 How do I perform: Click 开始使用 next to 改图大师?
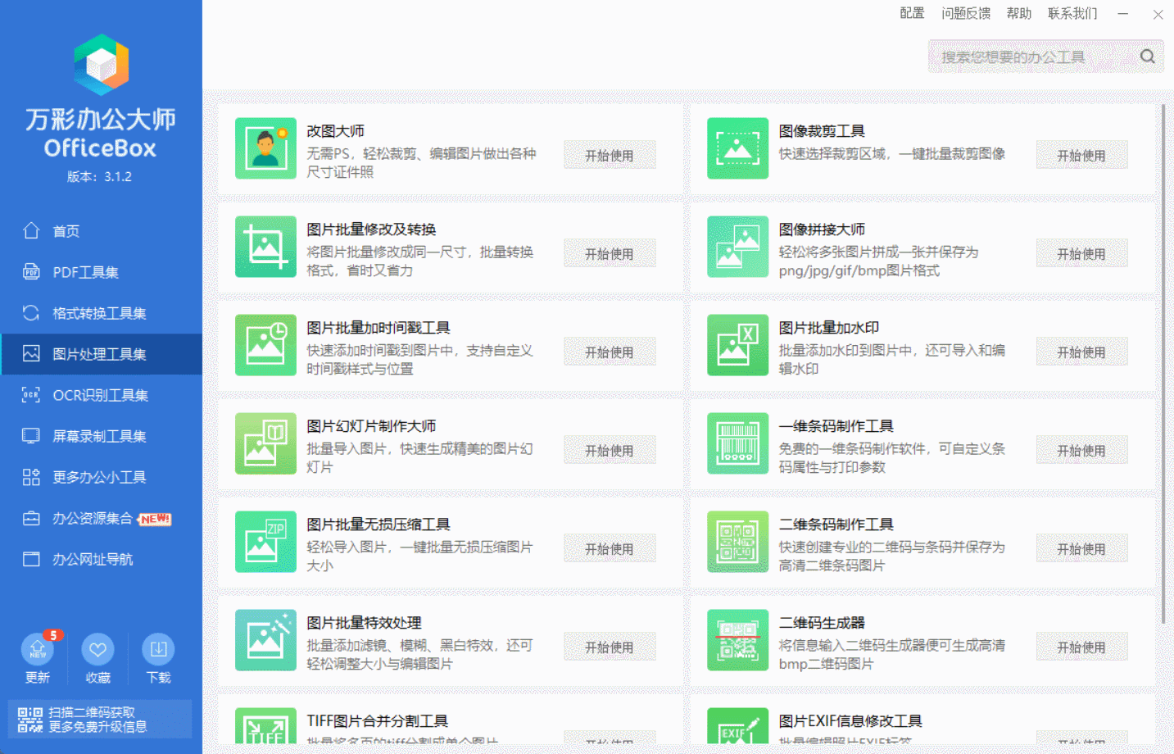tap(610, 154)
